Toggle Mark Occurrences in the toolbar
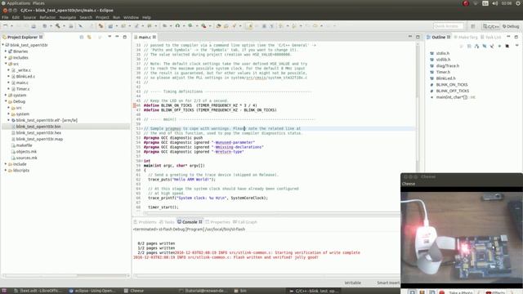The height and width of the screenshot is (294, 523). (249, 25)
